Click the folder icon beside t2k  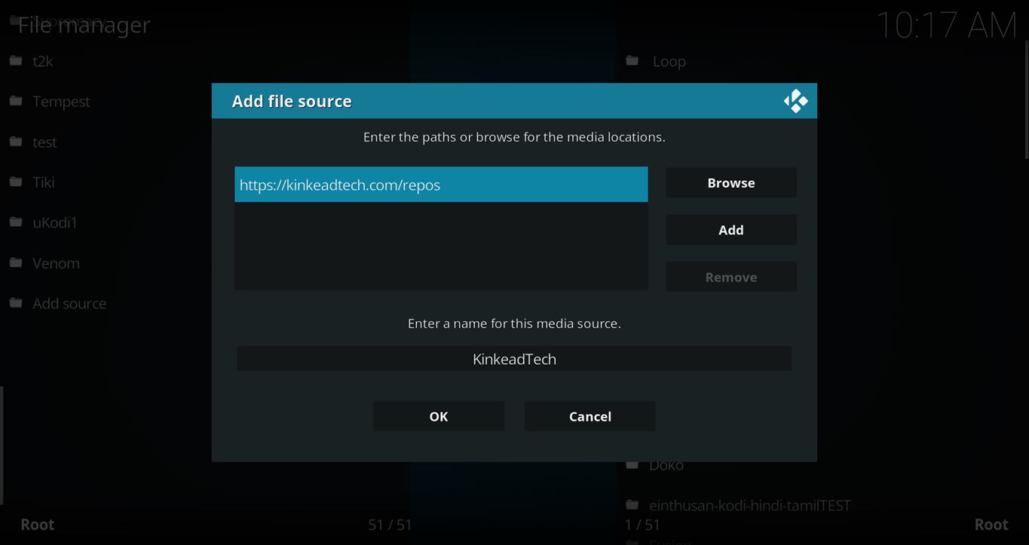pyautogui.click(x=16, y=60)
